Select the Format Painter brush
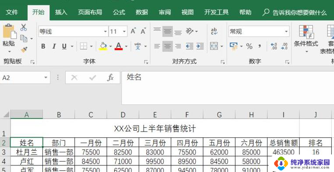The image size is (334, 172). pyautogui.click(x=24, y=50)
